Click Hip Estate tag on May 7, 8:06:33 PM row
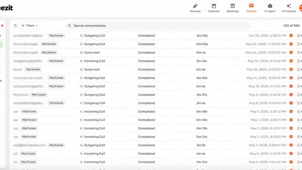The height and width of the screenshot is (170, 302). click(56, 145)
